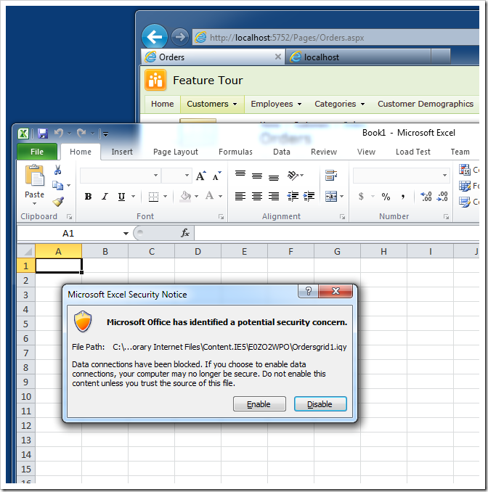Viewport: 488px width, 492px height.
Task: Toggle Align Text Left
Action: (240, 197)
